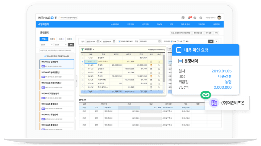Collapse the client list side panel handle
This screenshot has height=146, width=261.
[76, 81]
